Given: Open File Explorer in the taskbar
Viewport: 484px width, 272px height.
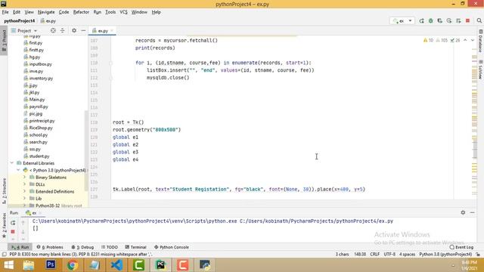Looking at the screenshot, I should pyautogui.click(x=29, y=265).
